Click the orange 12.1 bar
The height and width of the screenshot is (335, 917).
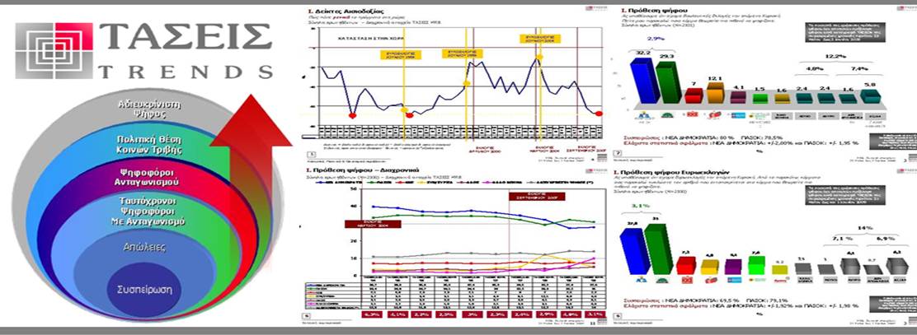715,93
